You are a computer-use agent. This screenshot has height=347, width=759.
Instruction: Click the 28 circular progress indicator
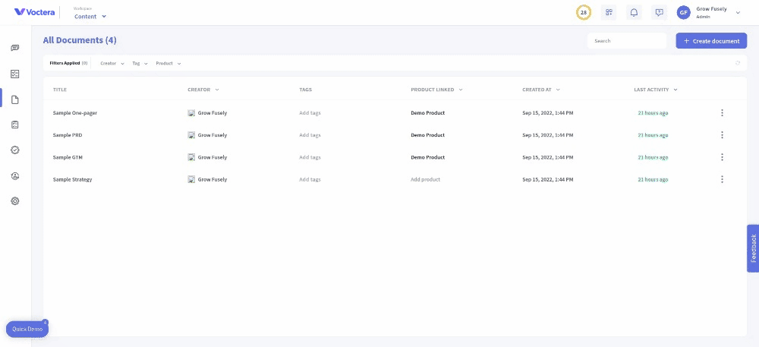point(584,13)
